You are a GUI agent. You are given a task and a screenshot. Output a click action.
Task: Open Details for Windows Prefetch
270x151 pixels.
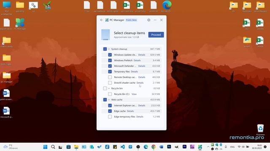tap(137, 60)
